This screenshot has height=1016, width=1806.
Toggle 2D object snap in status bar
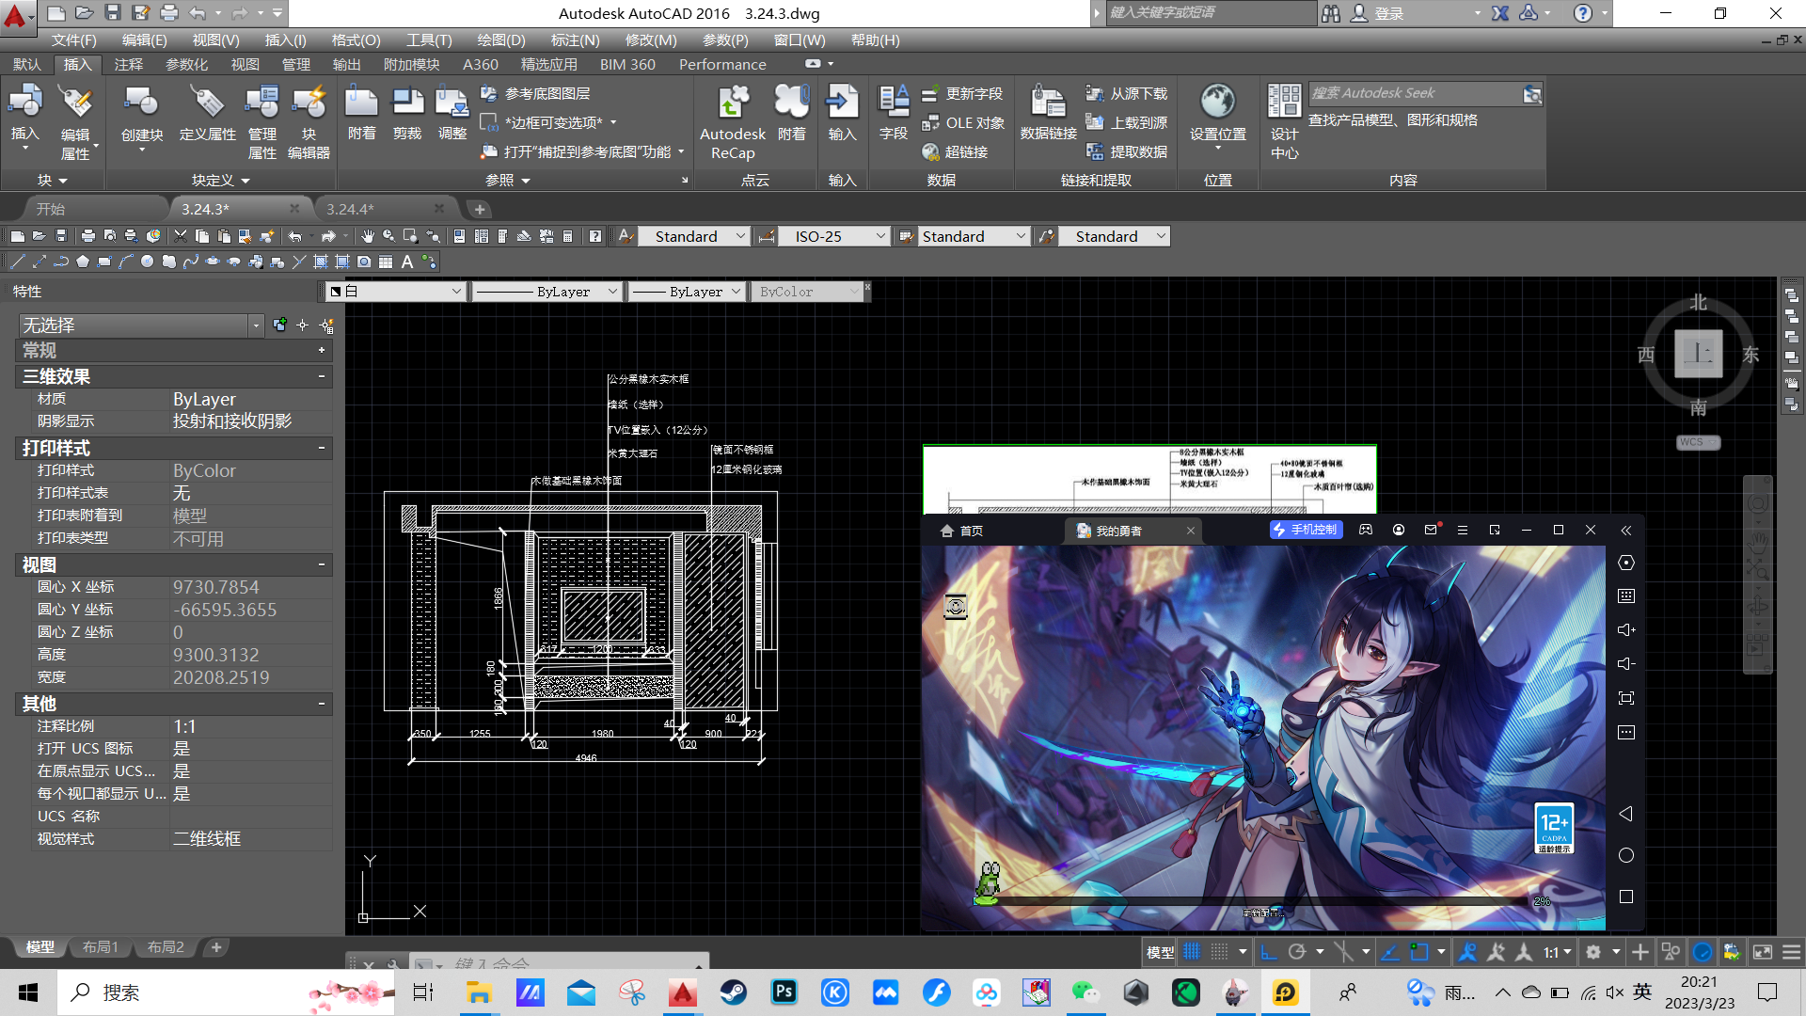[1419, 952]
